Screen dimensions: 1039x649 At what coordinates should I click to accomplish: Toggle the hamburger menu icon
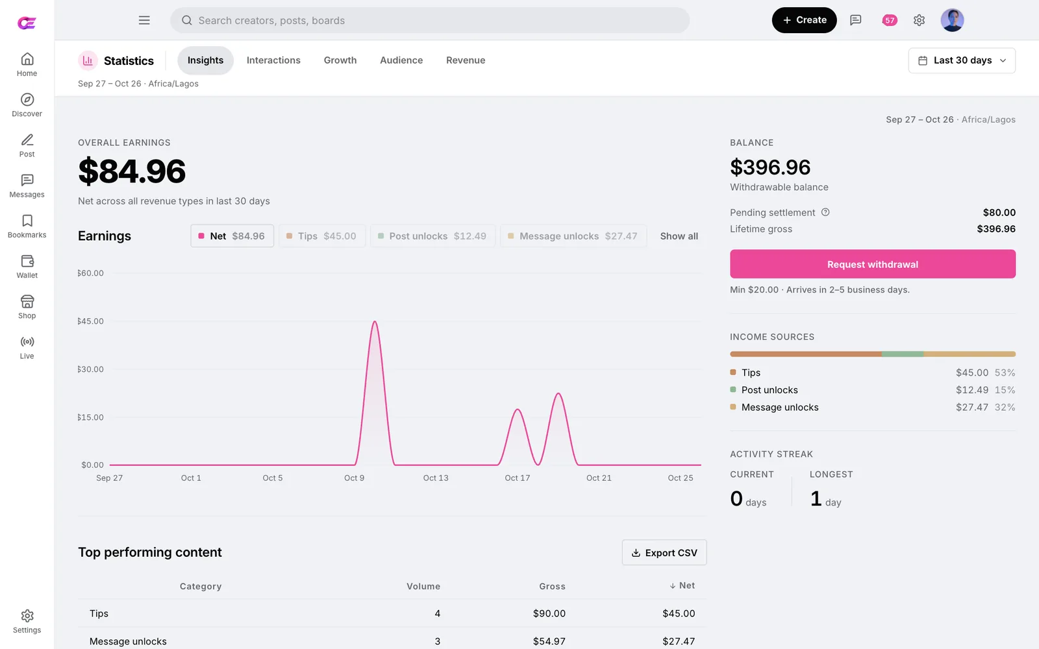click(x=144, y=20)
